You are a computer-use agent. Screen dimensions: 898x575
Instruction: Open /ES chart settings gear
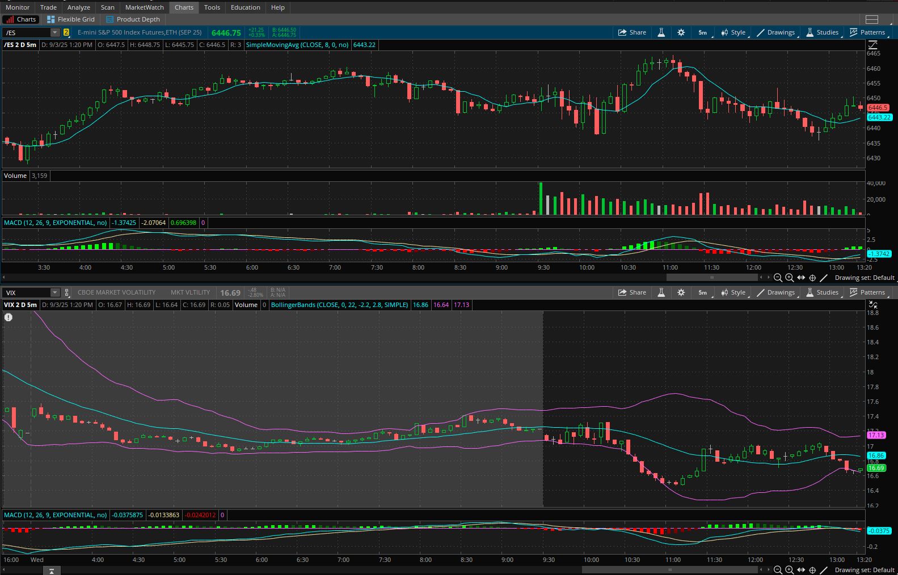coord(681,32)
